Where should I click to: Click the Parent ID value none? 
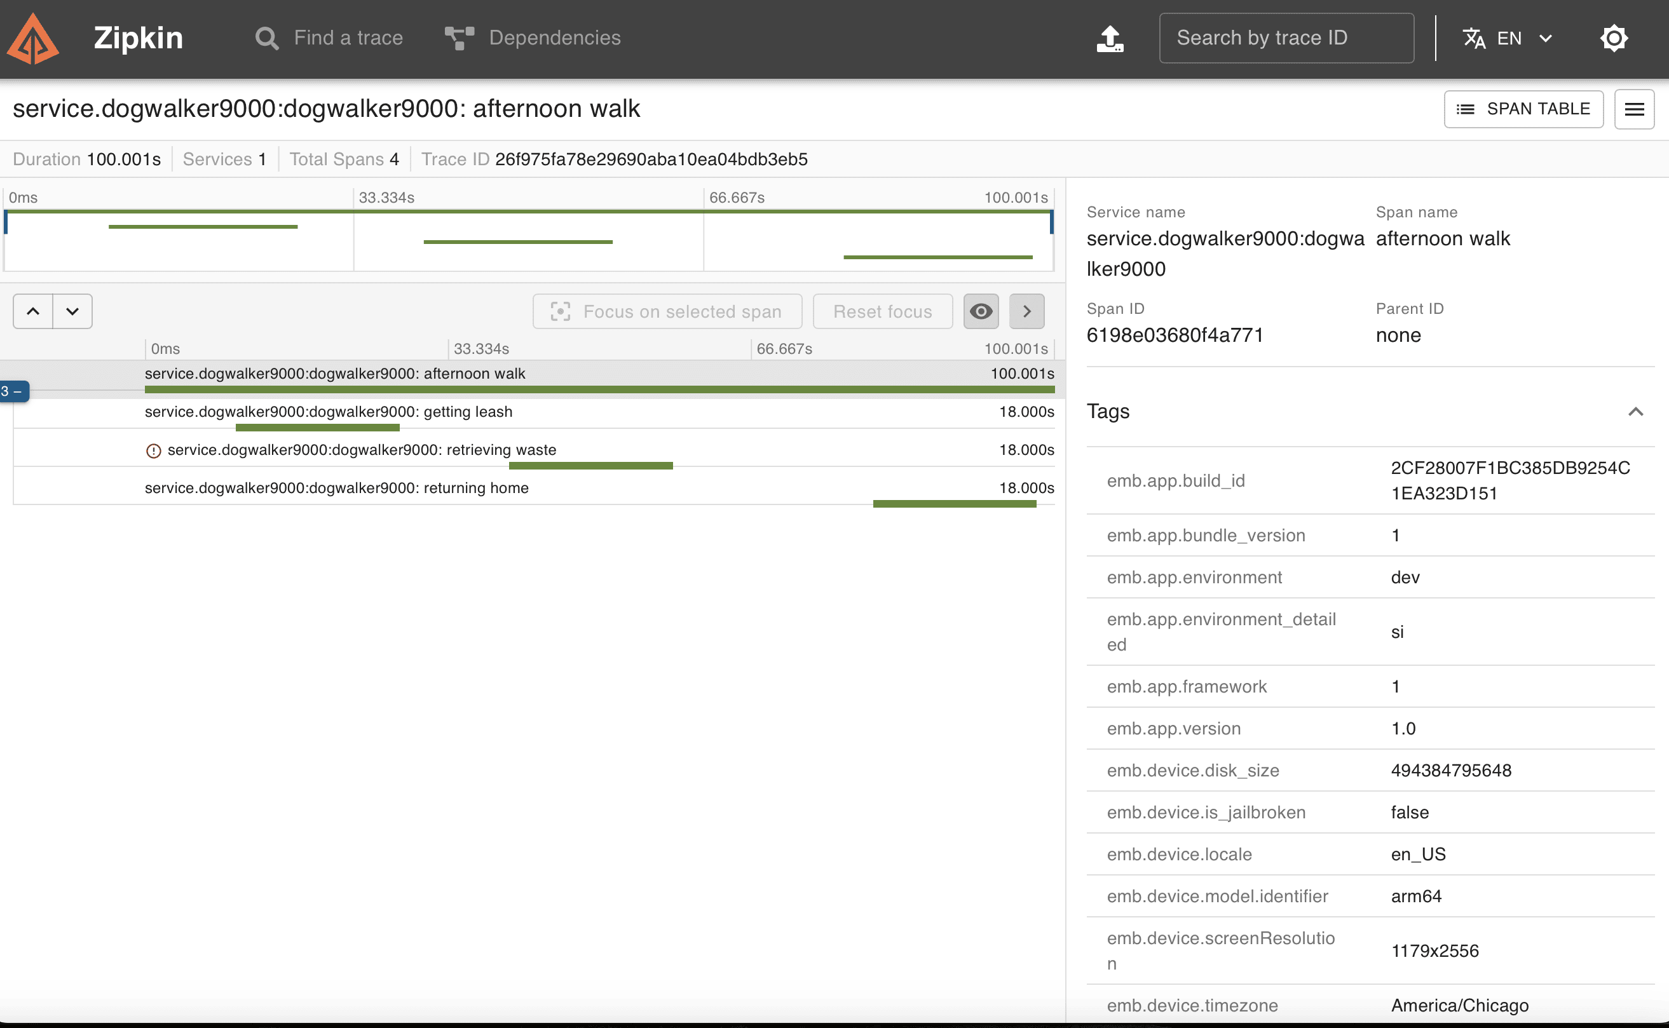(1398, 335)
